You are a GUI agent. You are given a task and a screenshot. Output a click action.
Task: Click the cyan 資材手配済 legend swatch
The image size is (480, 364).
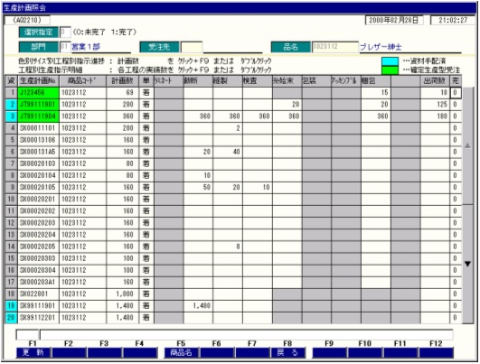[x=390, y=61]
